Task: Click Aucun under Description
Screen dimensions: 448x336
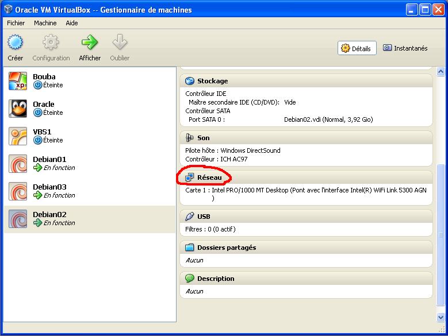Action: tap(194, 291)
